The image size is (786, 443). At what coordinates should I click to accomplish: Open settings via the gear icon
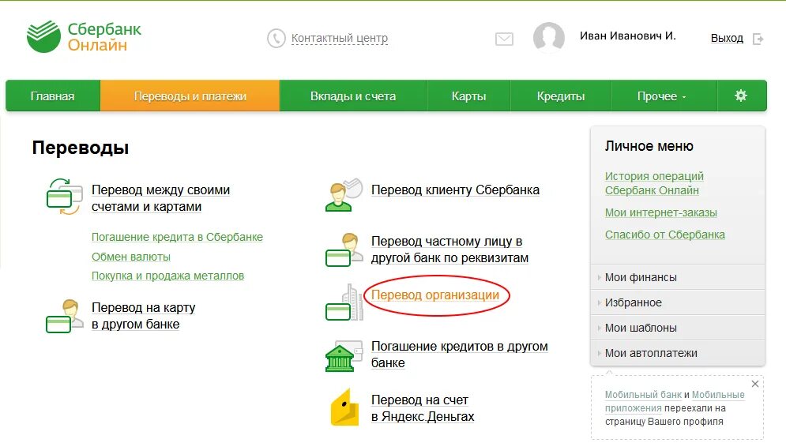[741, 96]
